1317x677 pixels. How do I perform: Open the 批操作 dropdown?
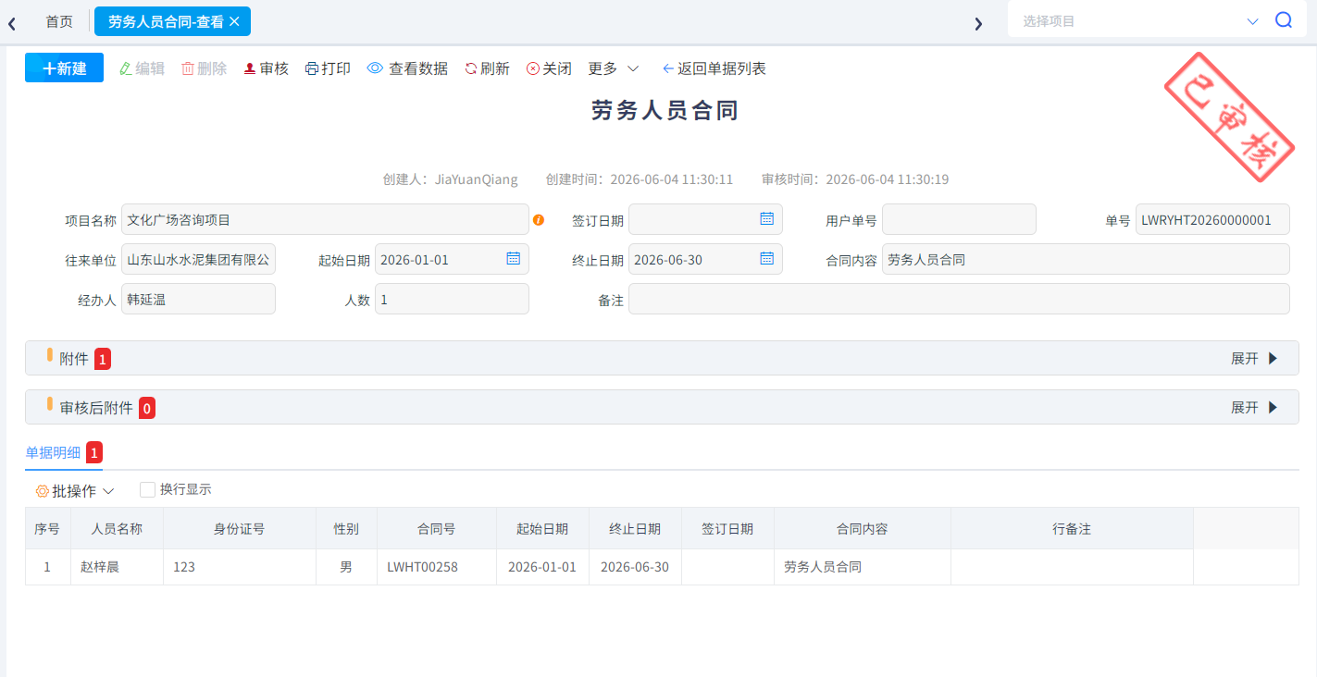[x=74, y=491]
